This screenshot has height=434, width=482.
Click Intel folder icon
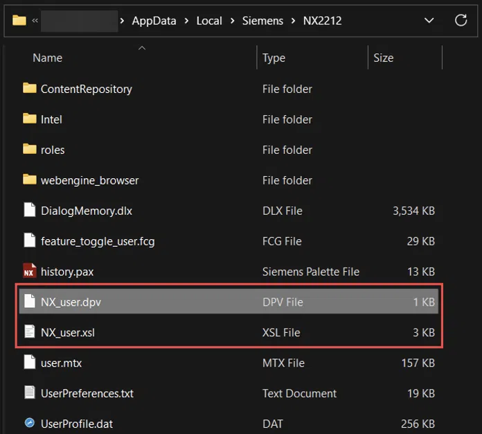(30, 119)
